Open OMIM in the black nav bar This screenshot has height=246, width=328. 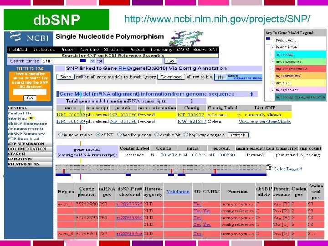183,50
